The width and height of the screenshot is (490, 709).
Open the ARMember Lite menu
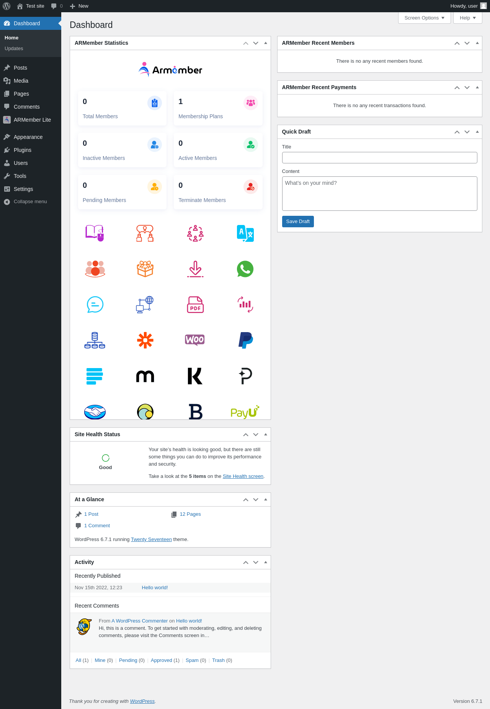31,120
